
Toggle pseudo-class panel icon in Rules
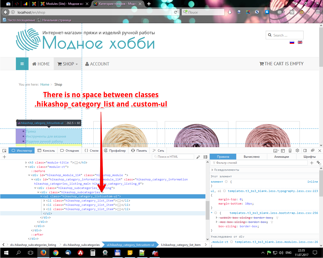[319, 163]
